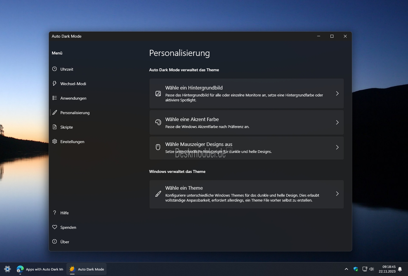Open the Wähle ein Theme title

click(184, 188)
